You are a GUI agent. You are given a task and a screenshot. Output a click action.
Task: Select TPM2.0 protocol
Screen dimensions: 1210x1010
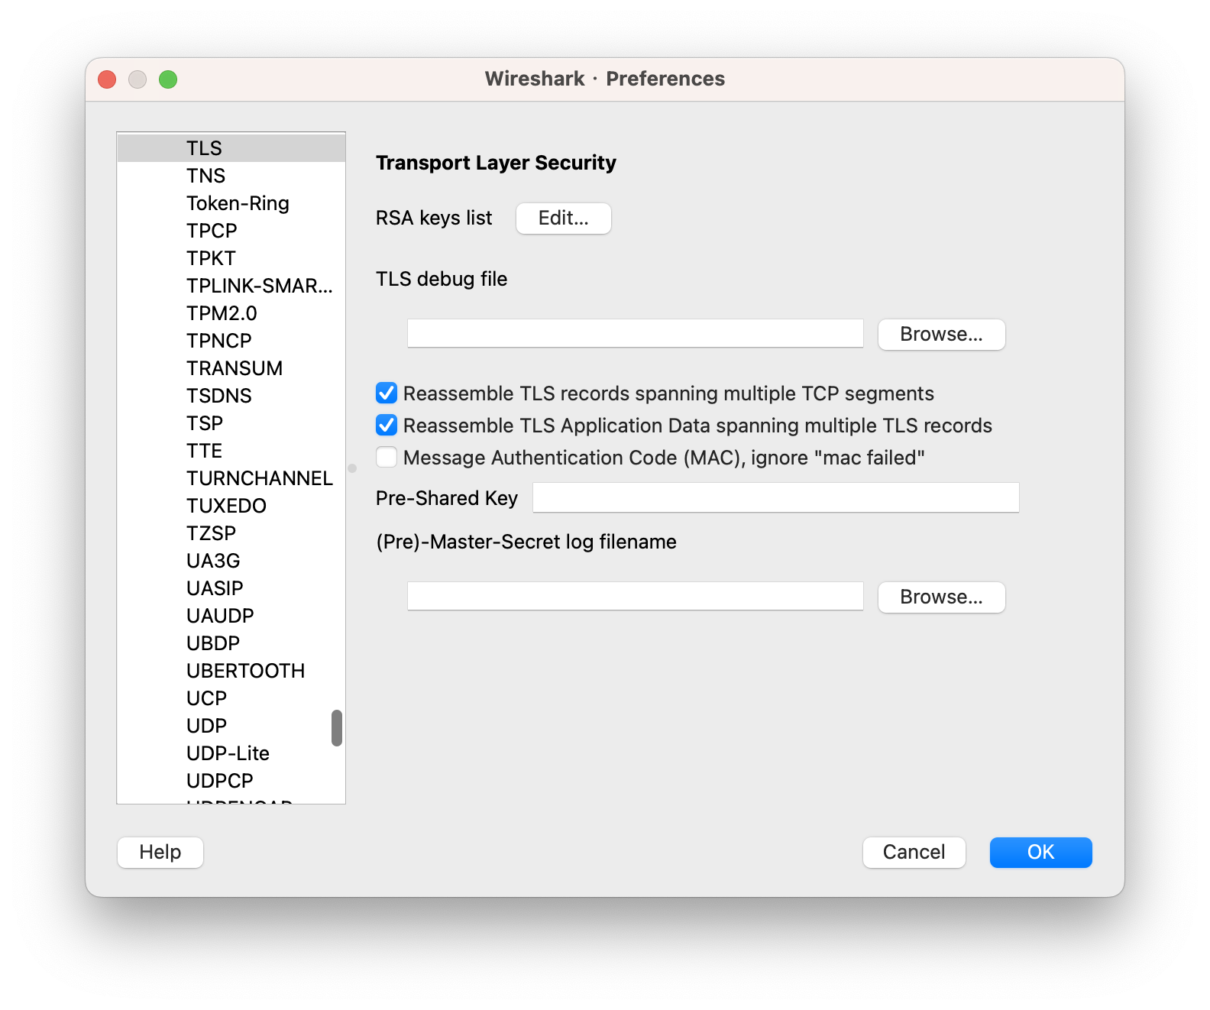click(231, 313)
